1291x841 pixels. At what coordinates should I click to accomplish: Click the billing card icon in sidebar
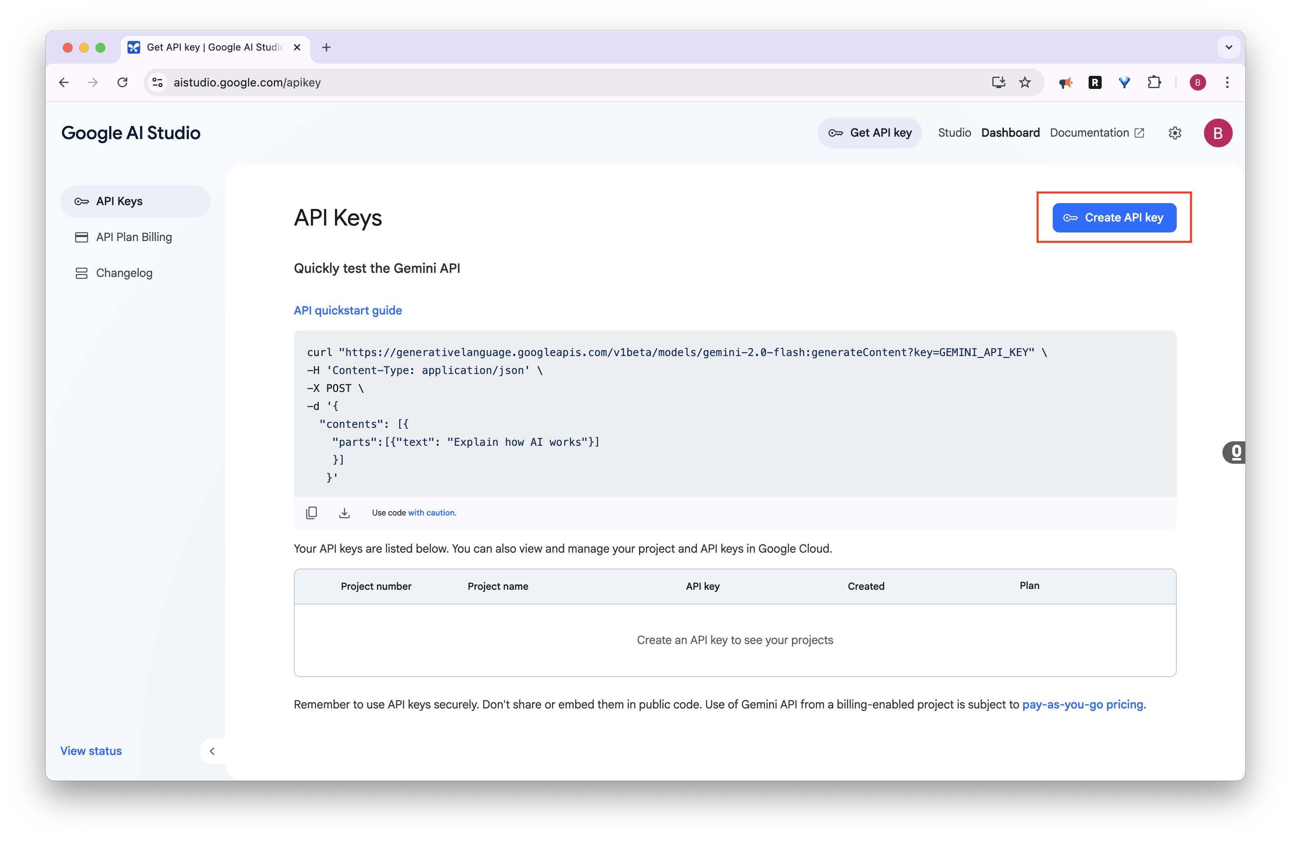(81, 237)
